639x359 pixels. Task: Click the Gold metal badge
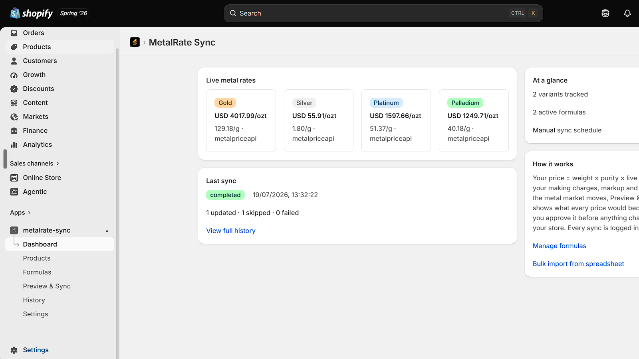pyautogui.click(x=225, y=103)
